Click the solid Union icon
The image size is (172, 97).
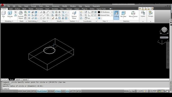[29, 12]
